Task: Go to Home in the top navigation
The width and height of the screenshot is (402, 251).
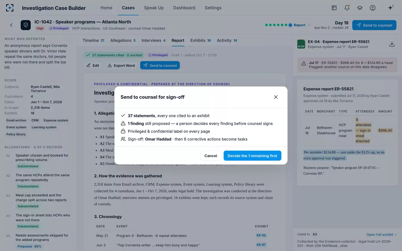Action: pos(106,8)
